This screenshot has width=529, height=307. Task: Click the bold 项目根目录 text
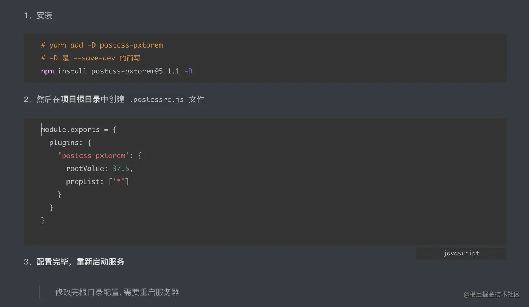(80, 99)
